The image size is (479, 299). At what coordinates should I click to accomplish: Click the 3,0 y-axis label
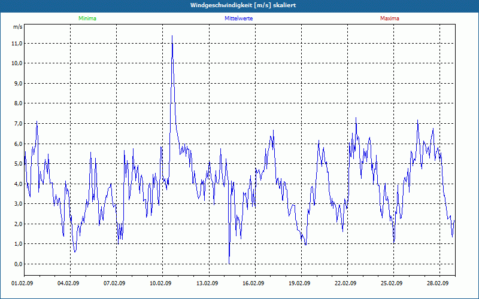pos(19,203)
